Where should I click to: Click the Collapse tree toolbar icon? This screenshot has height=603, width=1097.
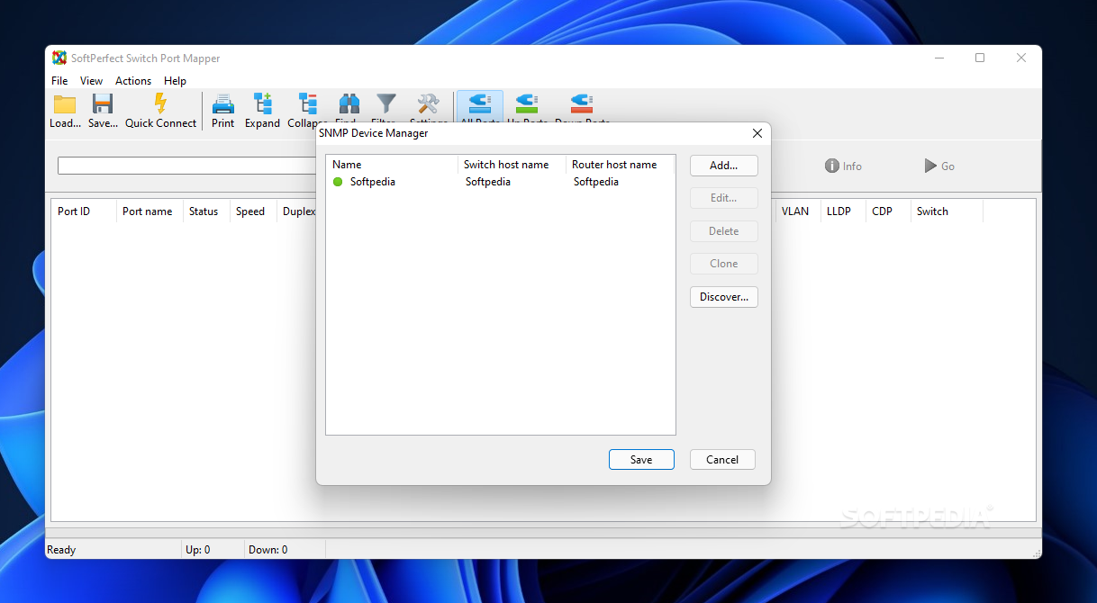[x=307, y=103]
